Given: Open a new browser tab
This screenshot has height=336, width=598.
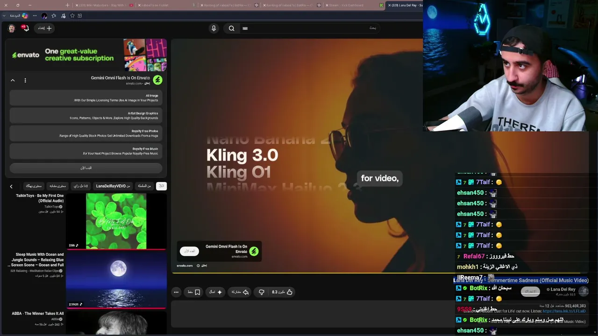Looking at the screenshot, I should pyautogui.click(x=67, y=5).
